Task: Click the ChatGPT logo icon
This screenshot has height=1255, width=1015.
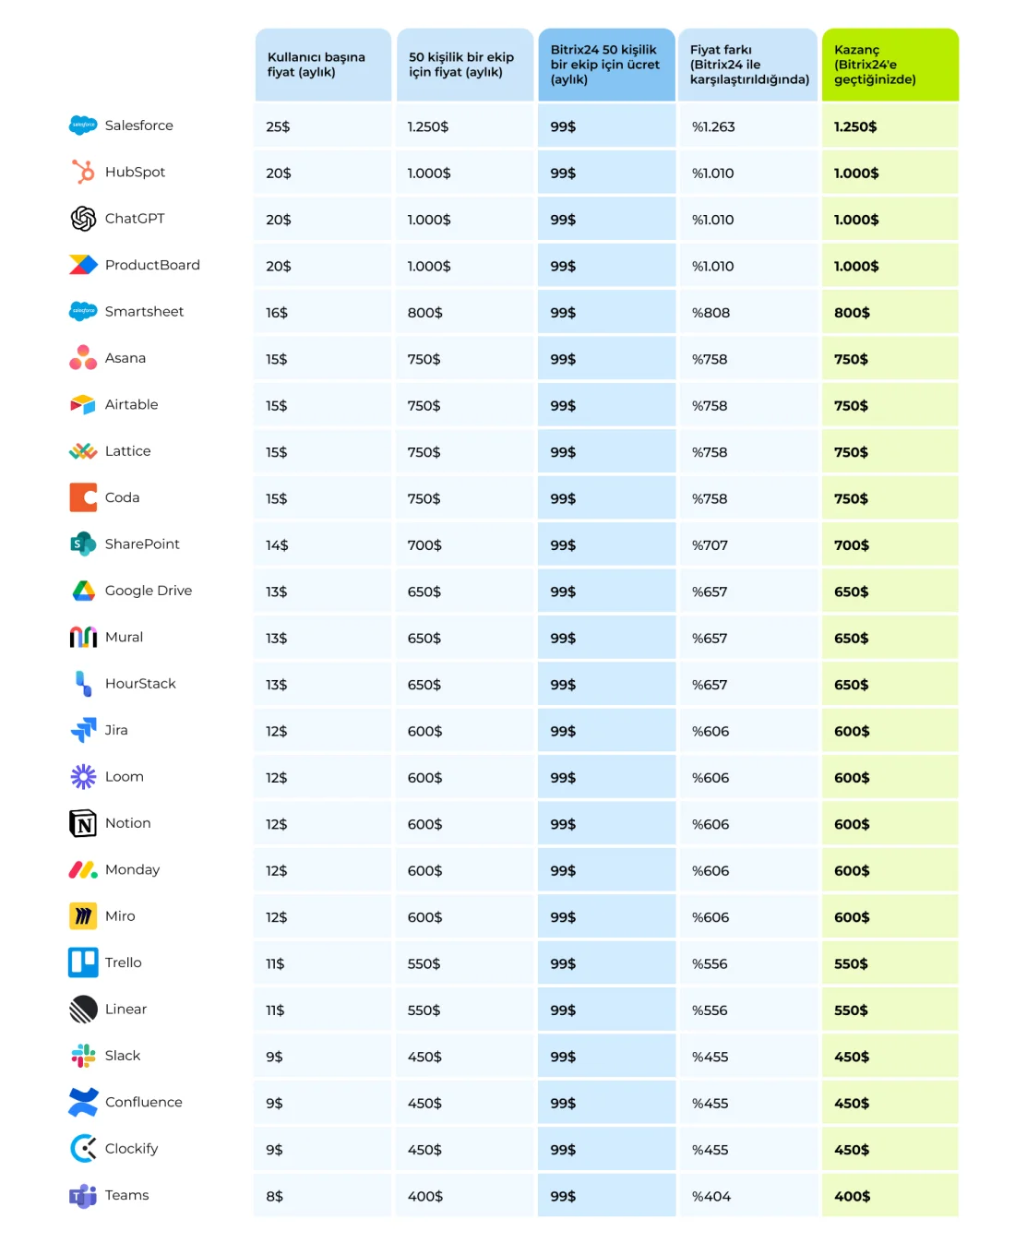Action: pyautogui.click(x=83, y=219)
